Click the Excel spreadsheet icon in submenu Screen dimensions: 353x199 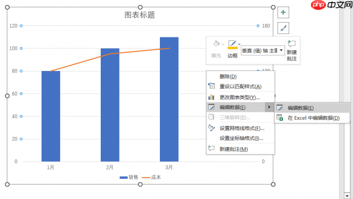click(280, 118)
